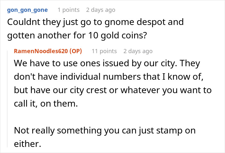Click the "1 points" score label
The height and width of the screenshot is (153, 225).
68,10
